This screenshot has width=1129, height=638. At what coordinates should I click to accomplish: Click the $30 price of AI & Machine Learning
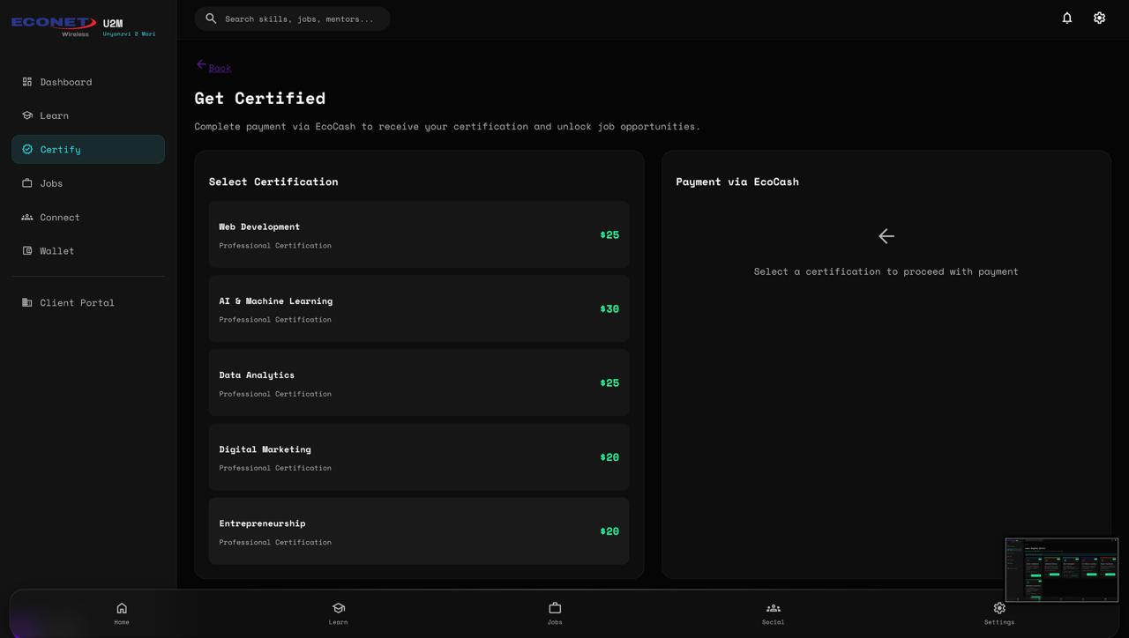[x=609, y=308]
